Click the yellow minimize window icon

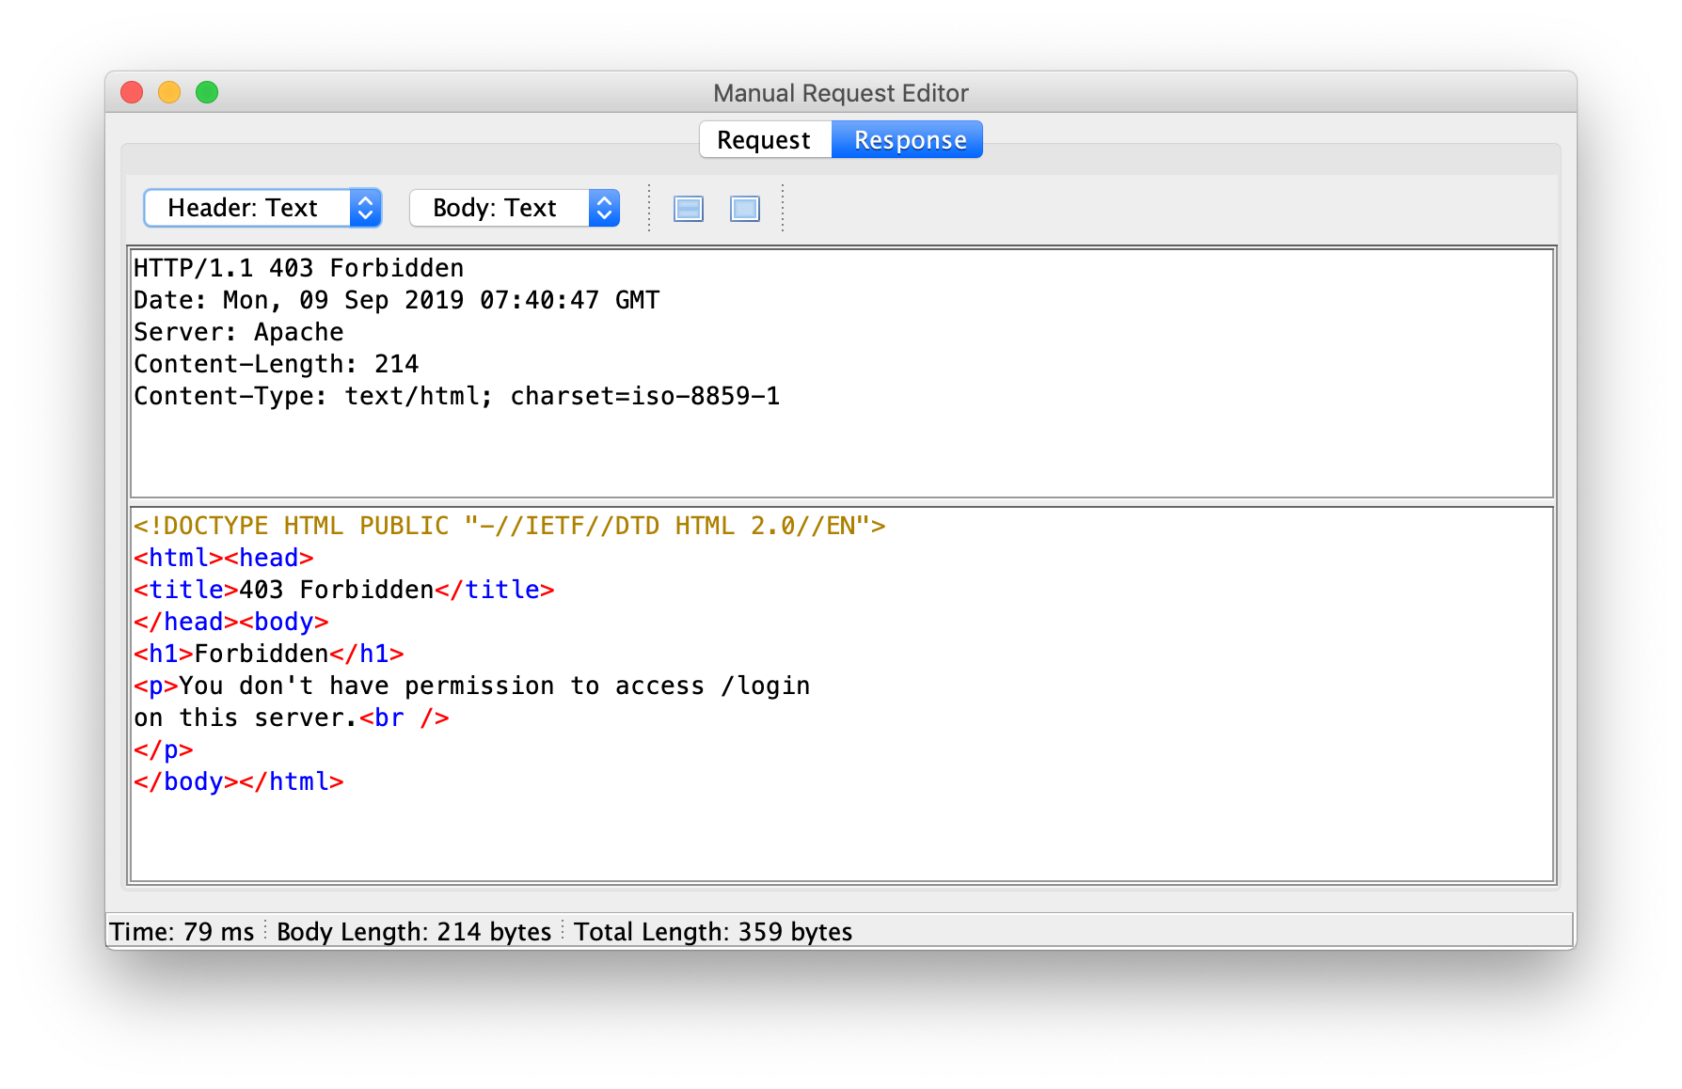169,92
